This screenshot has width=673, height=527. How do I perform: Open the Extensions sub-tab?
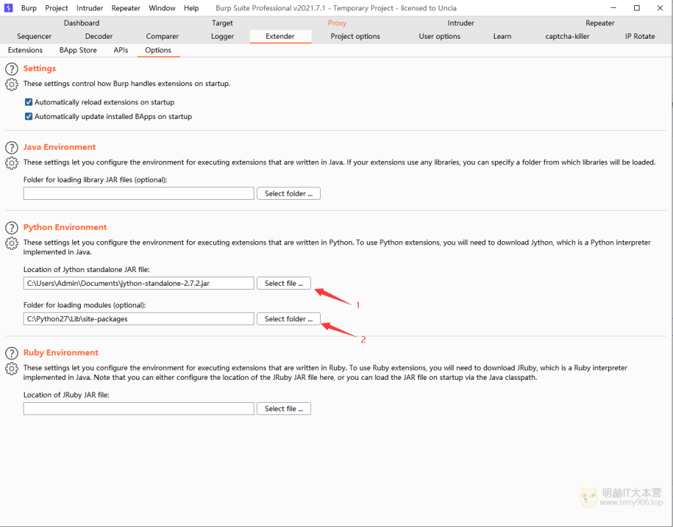tap(26, 50)
